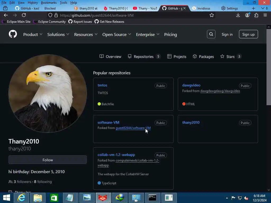Click the Sign up button
The height and width of the screenshot is (203, 271).
[x=248, y=34]
